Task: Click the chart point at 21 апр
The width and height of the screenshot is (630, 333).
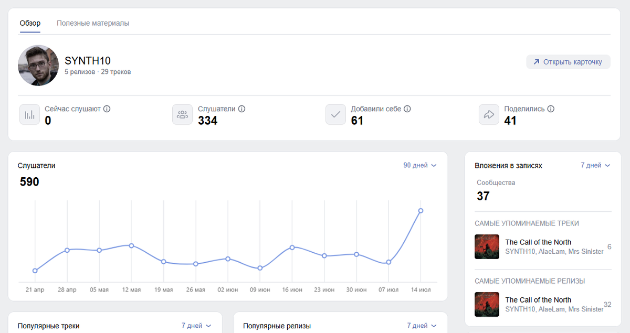Action: 35,271
